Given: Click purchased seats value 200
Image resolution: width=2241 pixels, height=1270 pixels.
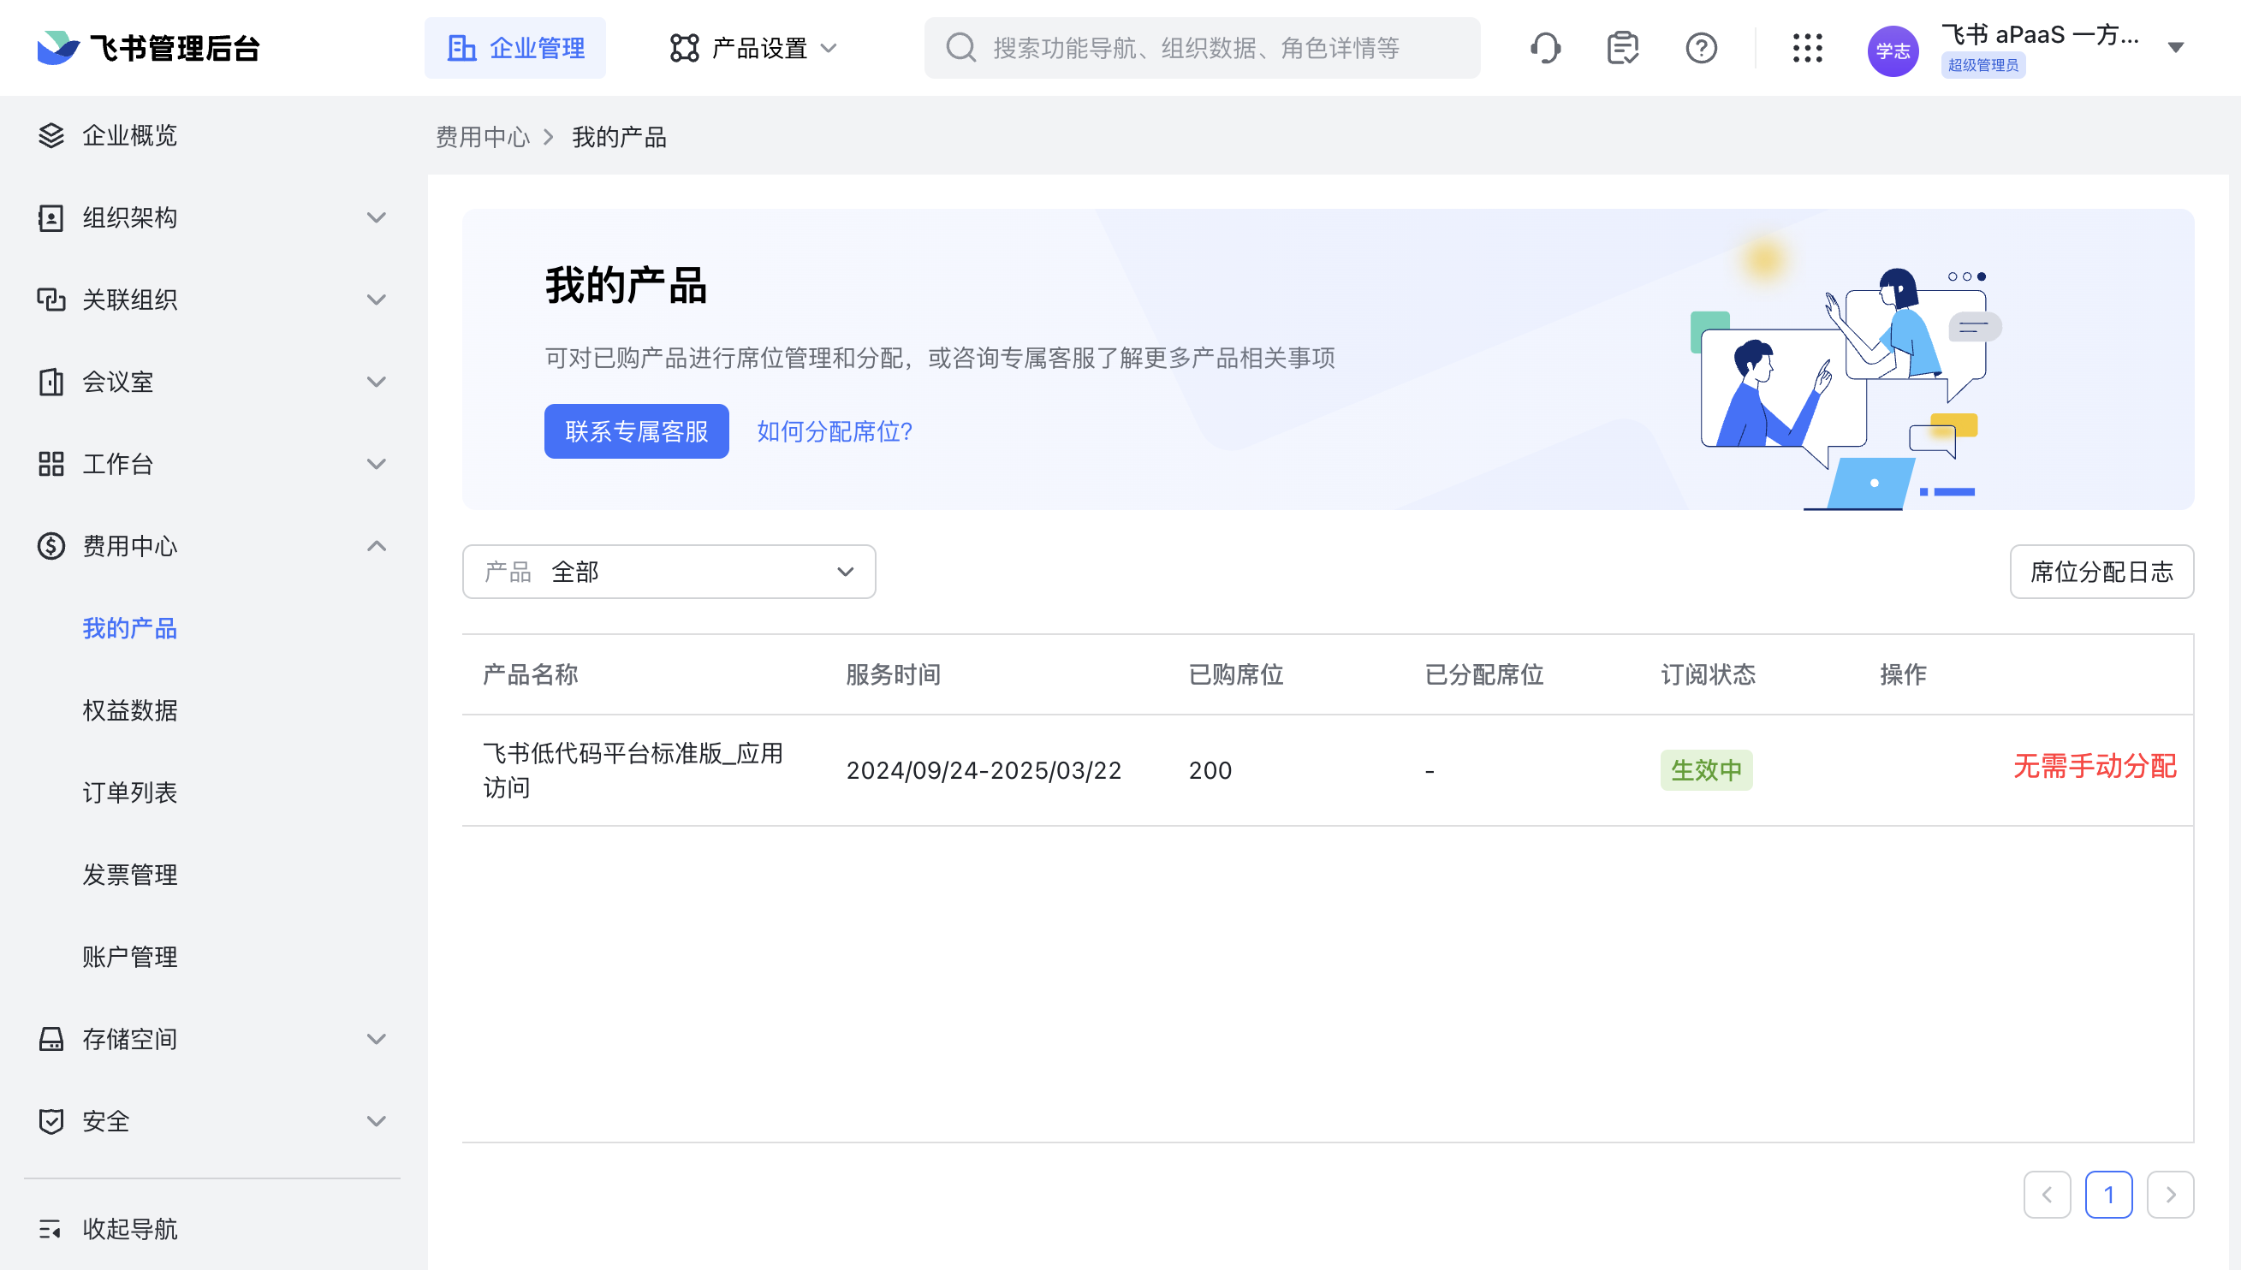Looking at the screenshot, I should coord(1210,770).
